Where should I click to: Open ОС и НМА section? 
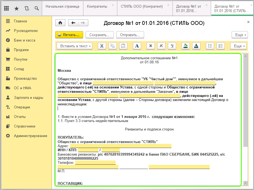pos(22,88)
